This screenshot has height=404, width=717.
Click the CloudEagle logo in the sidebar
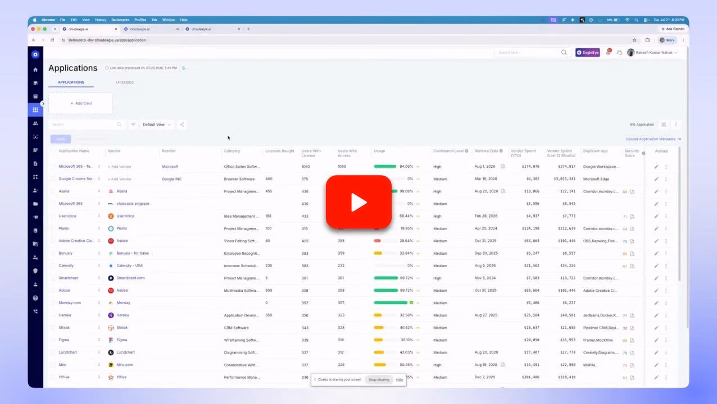35,54
